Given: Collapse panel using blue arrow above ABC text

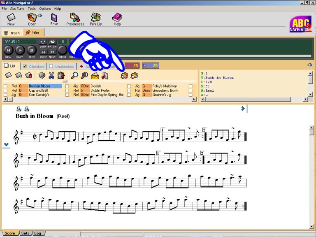Looking at the screenshot, I should click(309, 65).
